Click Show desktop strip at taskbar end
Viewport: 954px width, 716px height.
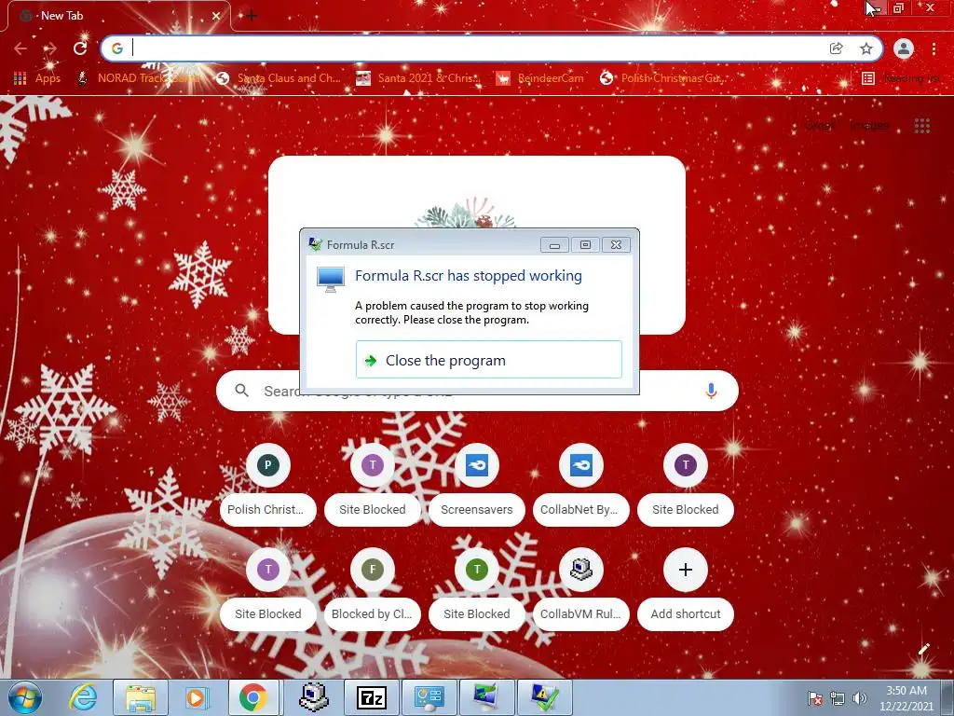click(947, 697)
